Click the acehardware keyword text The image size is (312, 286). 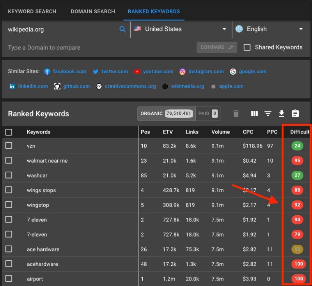pos(43,264)
